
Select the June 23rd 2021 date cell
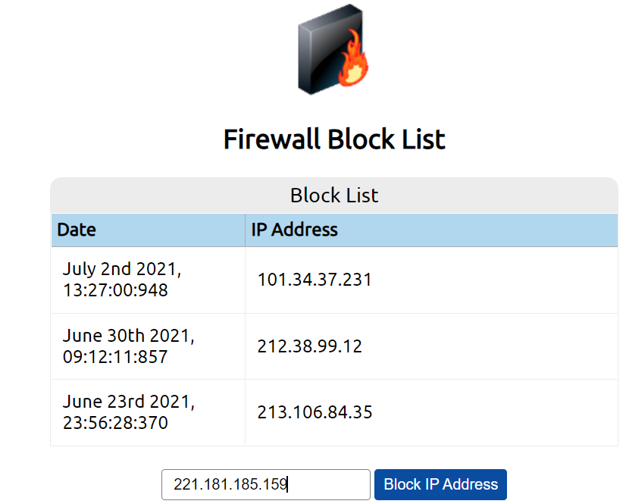pyautogui.click(x=148, y=412)
